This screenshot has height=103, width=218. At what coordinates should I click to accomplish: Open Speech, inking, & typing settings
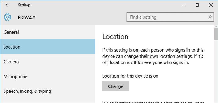[47, 91]
